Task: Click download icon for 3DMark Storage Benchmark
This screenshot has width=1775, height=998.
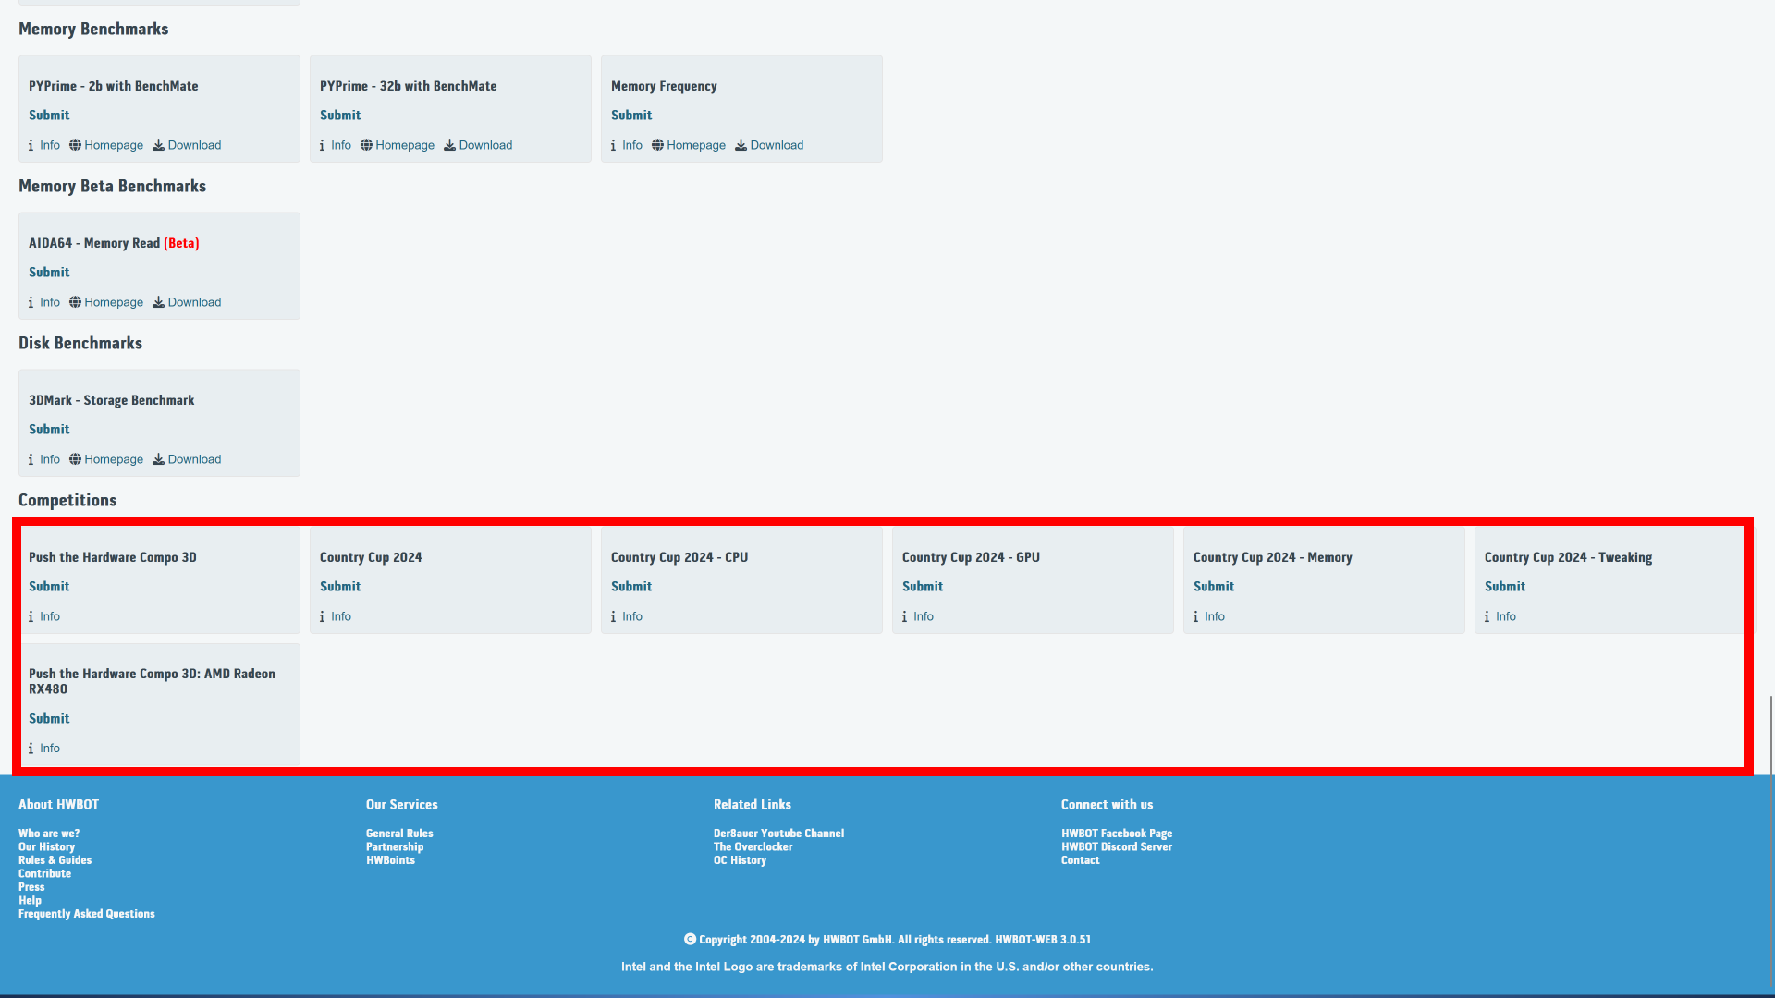Action: (158, 459)
